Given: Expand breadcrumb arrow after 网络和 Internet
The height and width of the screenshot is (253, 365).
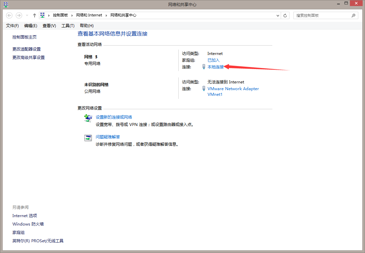Looking at the screenshot, I should click(106, 15).
